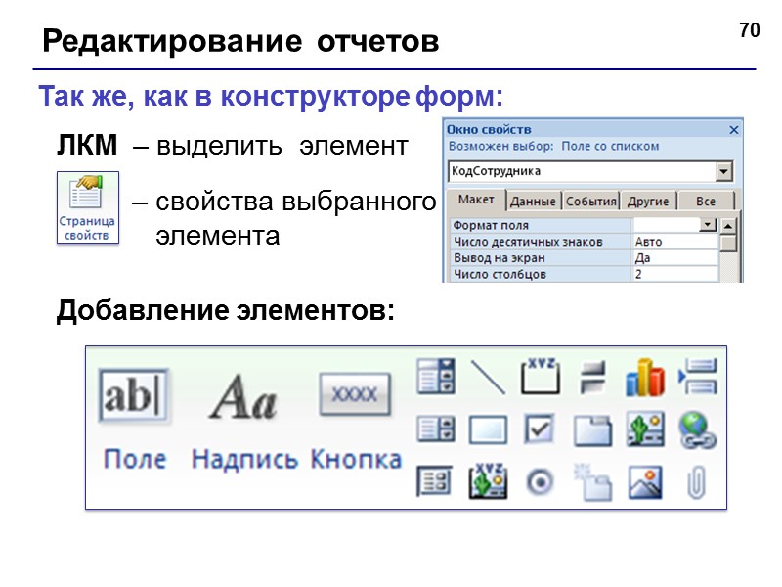The height and width of the screenshot is (587, 782).
Task: Click the insert hyperlink globe icon
Action: (x=697, y=430)
